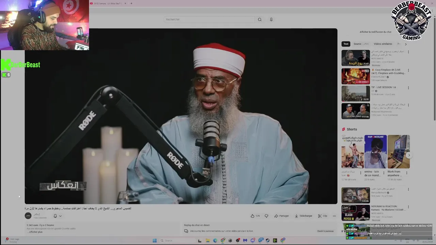Image resolution: width=436 pixels, height=245 pixels.
Task: Open TIF - LIVE SESSION 1.6 thumbnail
Action: pyautogui.click(x=356, y=94)
